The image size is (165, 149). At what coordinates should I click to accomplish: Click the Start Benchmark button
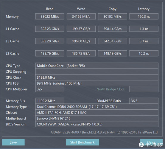pyautogui.click(x=82, y=142)
